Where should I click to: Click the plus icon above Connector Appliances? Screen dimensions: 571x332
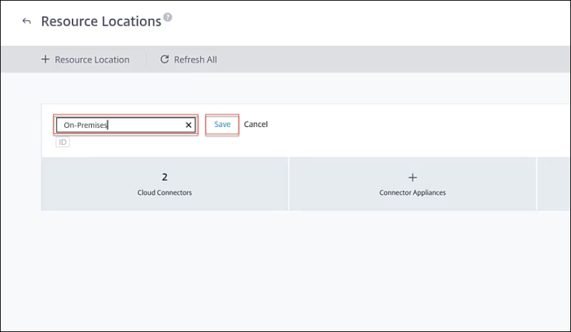413,177
